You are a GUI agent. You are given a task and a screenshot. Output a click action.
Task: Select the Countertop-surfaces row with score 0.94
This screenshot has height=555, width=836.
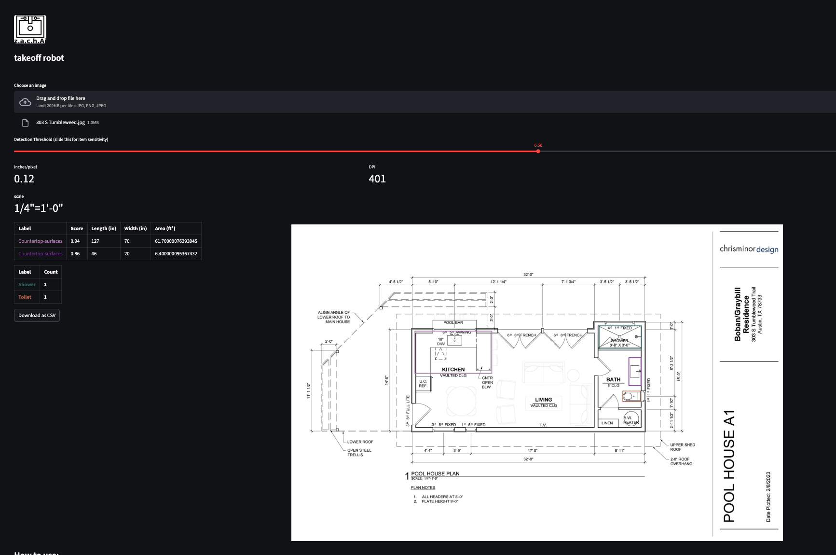coord(40,241)
